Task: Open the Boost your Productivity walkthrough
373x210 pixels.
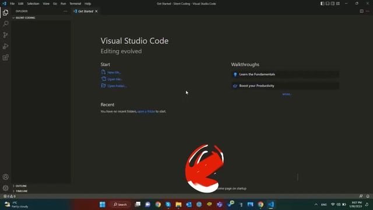Action: (x=285, y=86)
